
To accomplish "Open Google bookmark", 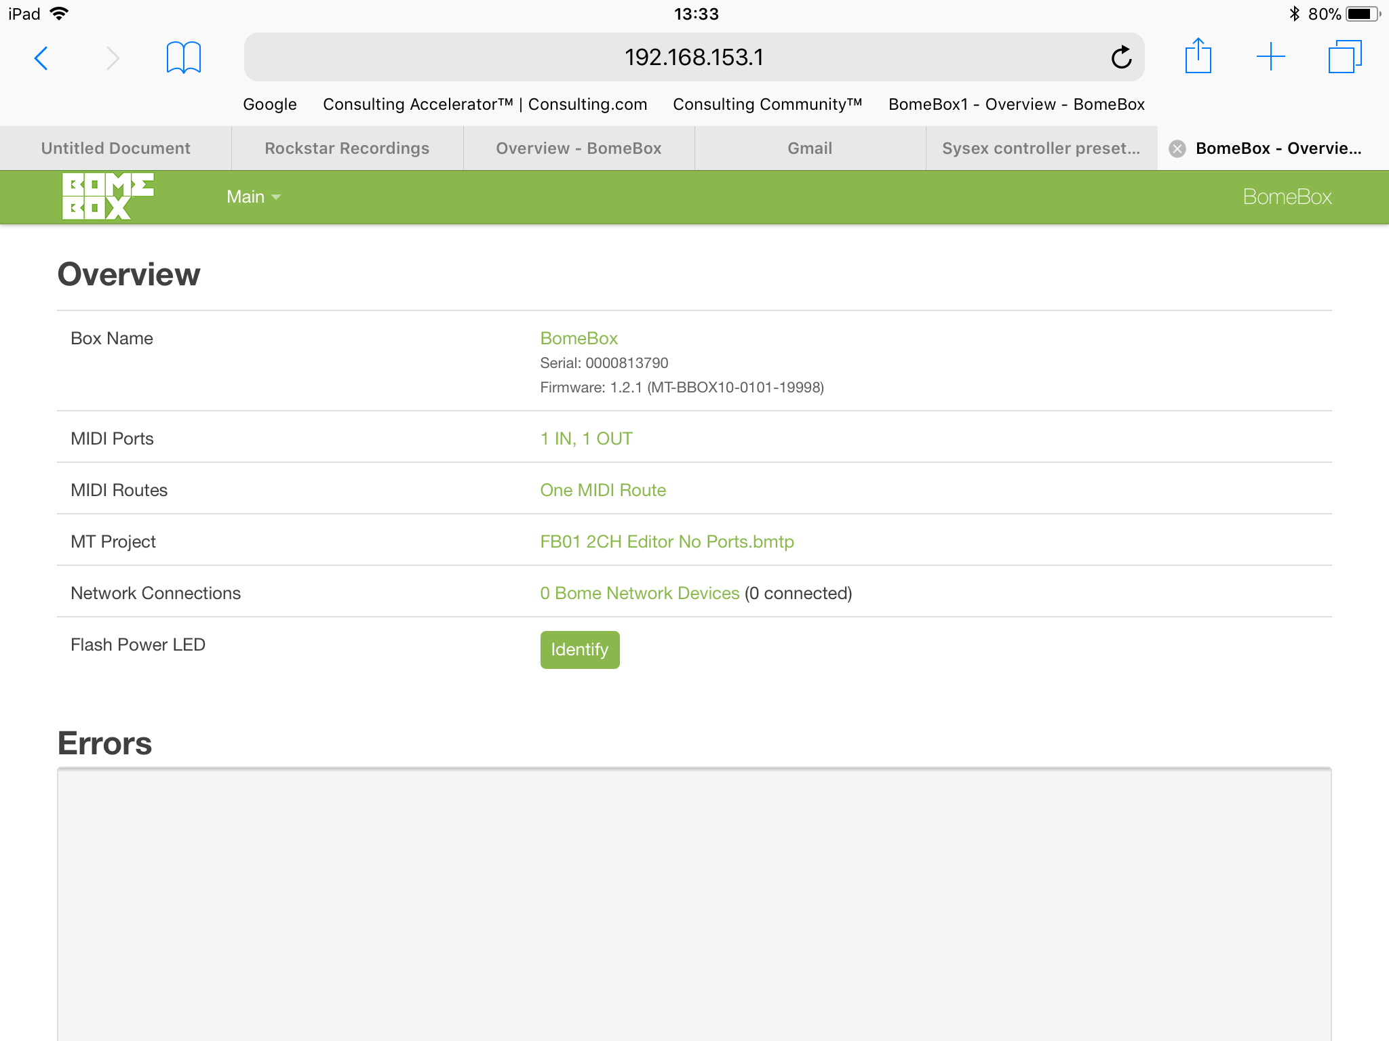I will click(x=270, y=104).
